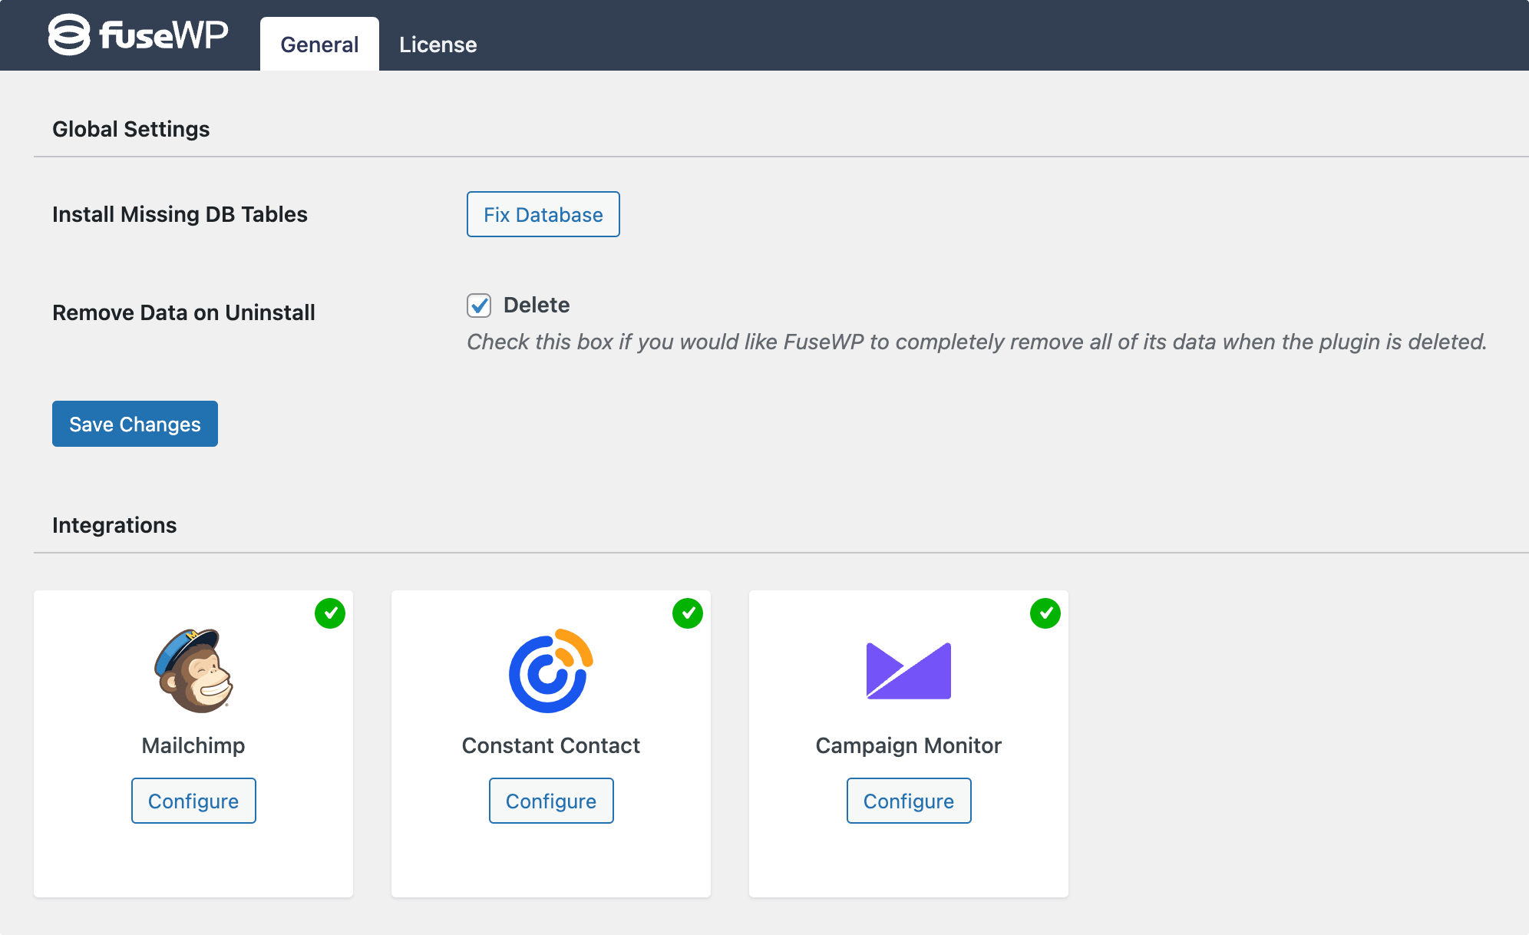The image size is (1529, 935).
Task: Click Constant Contact's green connected checkmark
Action: point(688,613)
